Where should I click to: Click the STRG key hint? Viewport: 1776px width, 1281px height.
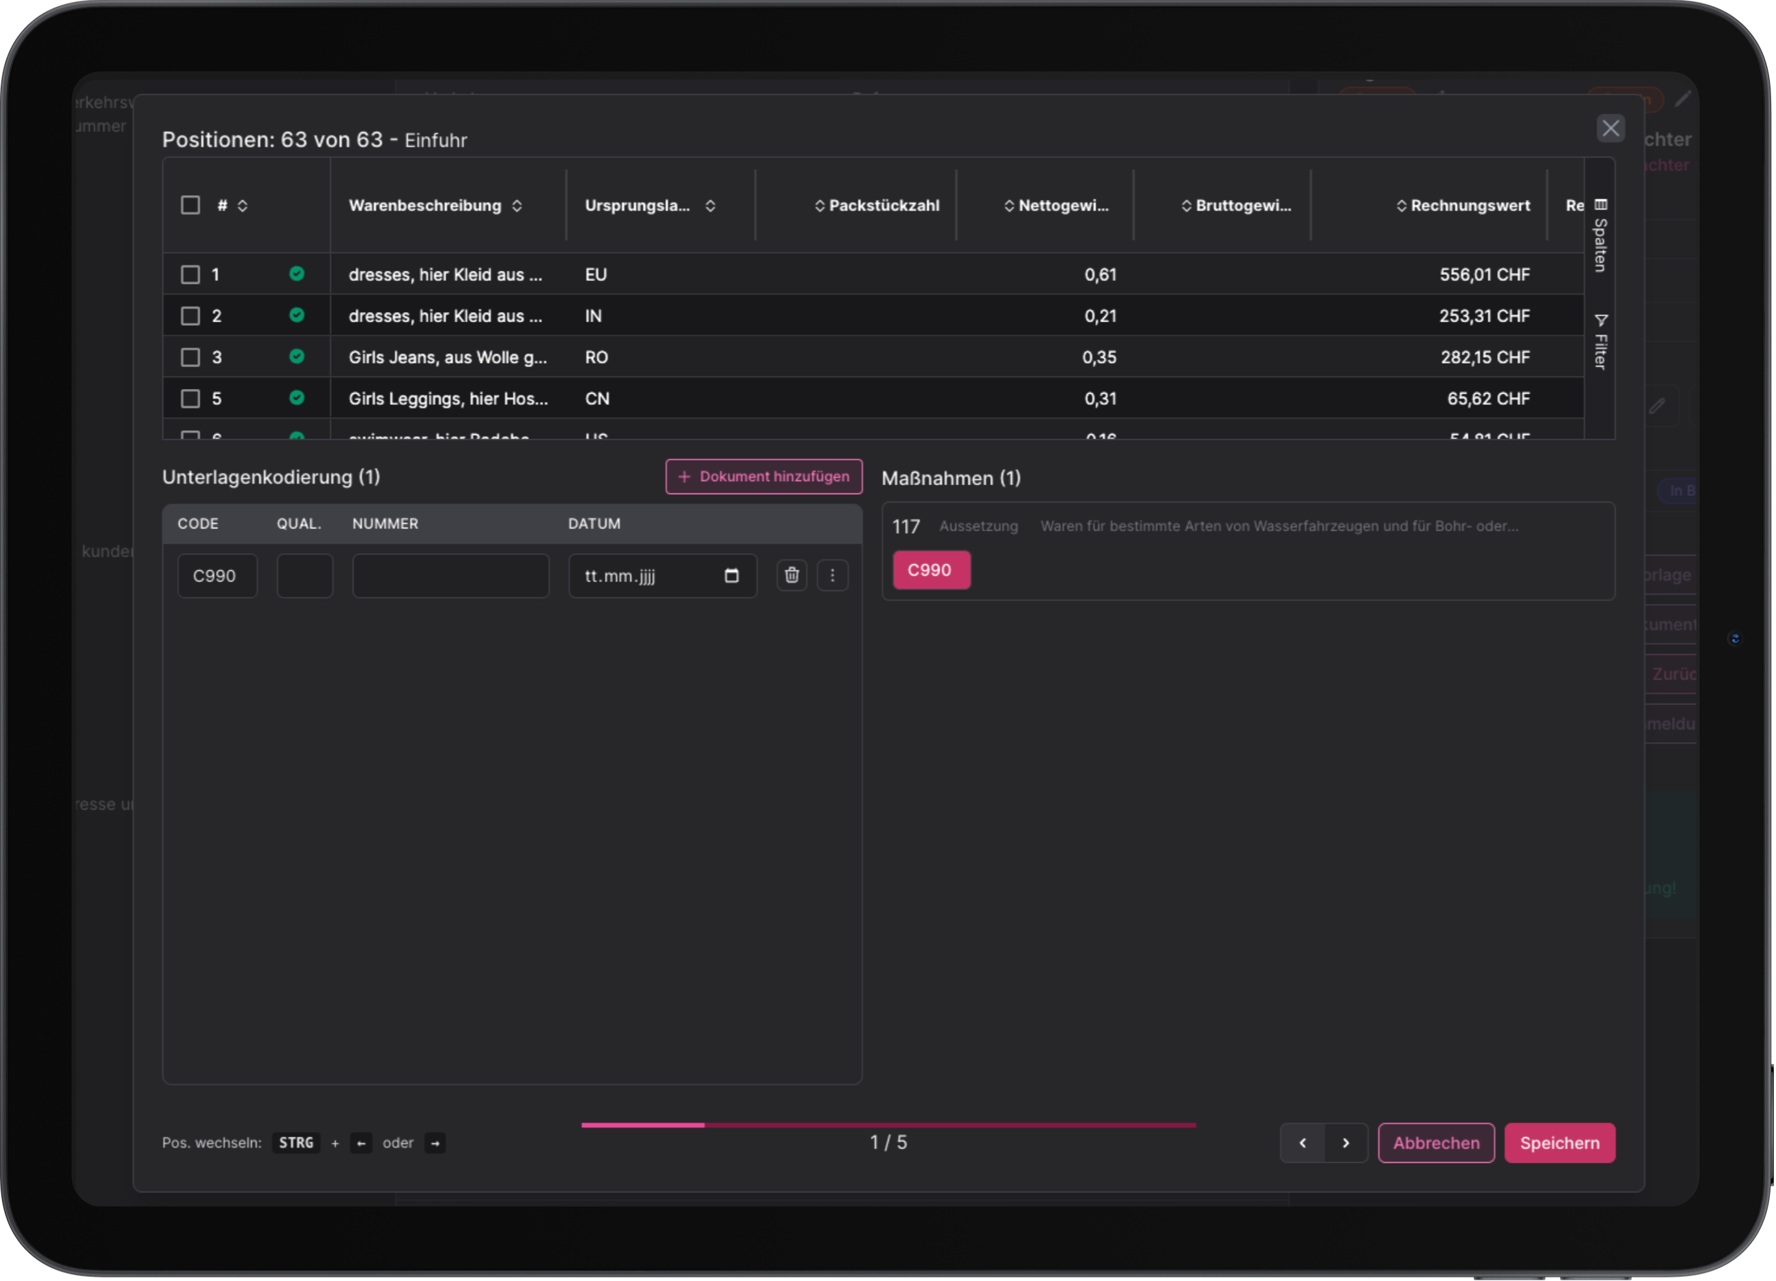(296, 1143)
